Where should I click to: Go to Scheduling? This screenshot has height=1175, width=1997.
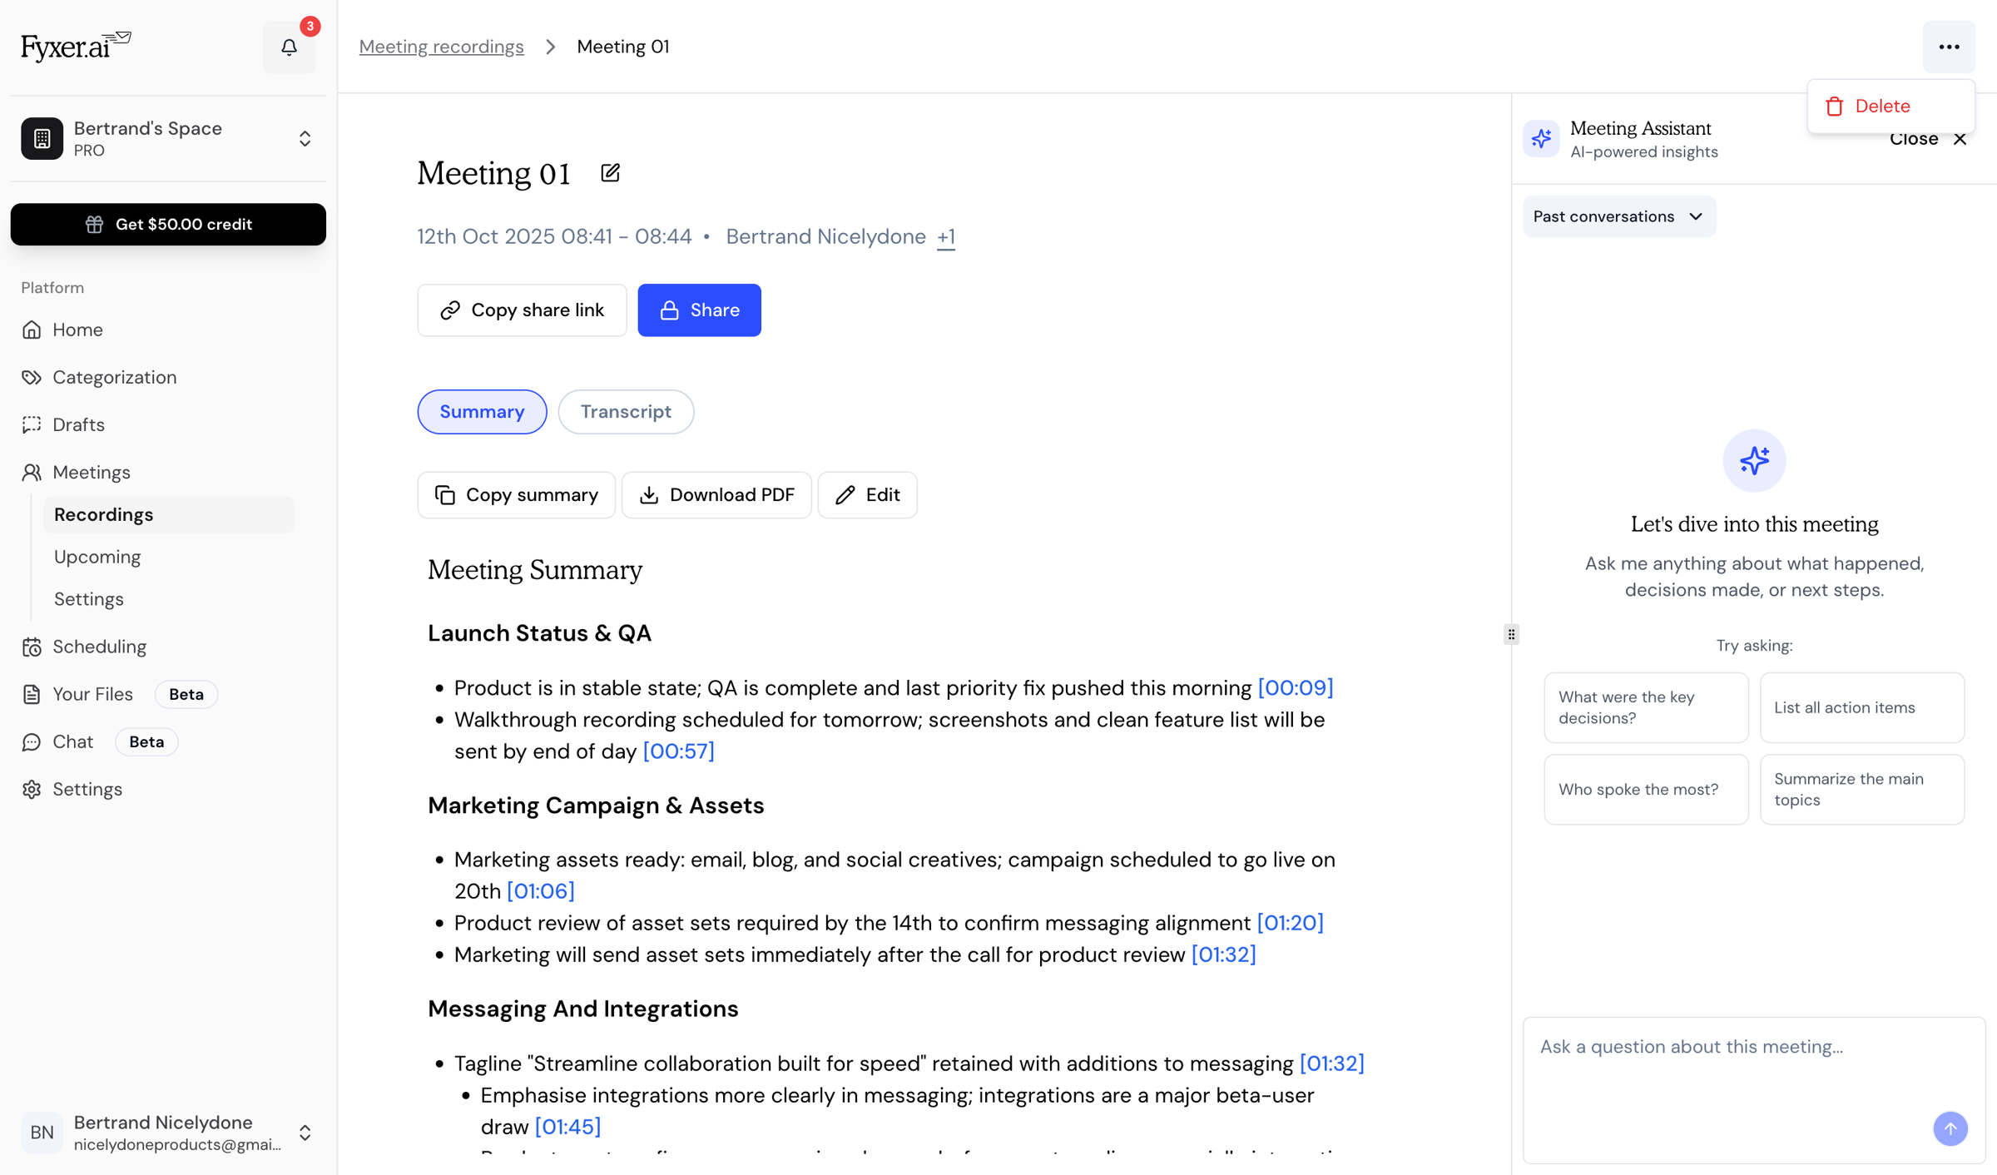(x=168, y=647)
